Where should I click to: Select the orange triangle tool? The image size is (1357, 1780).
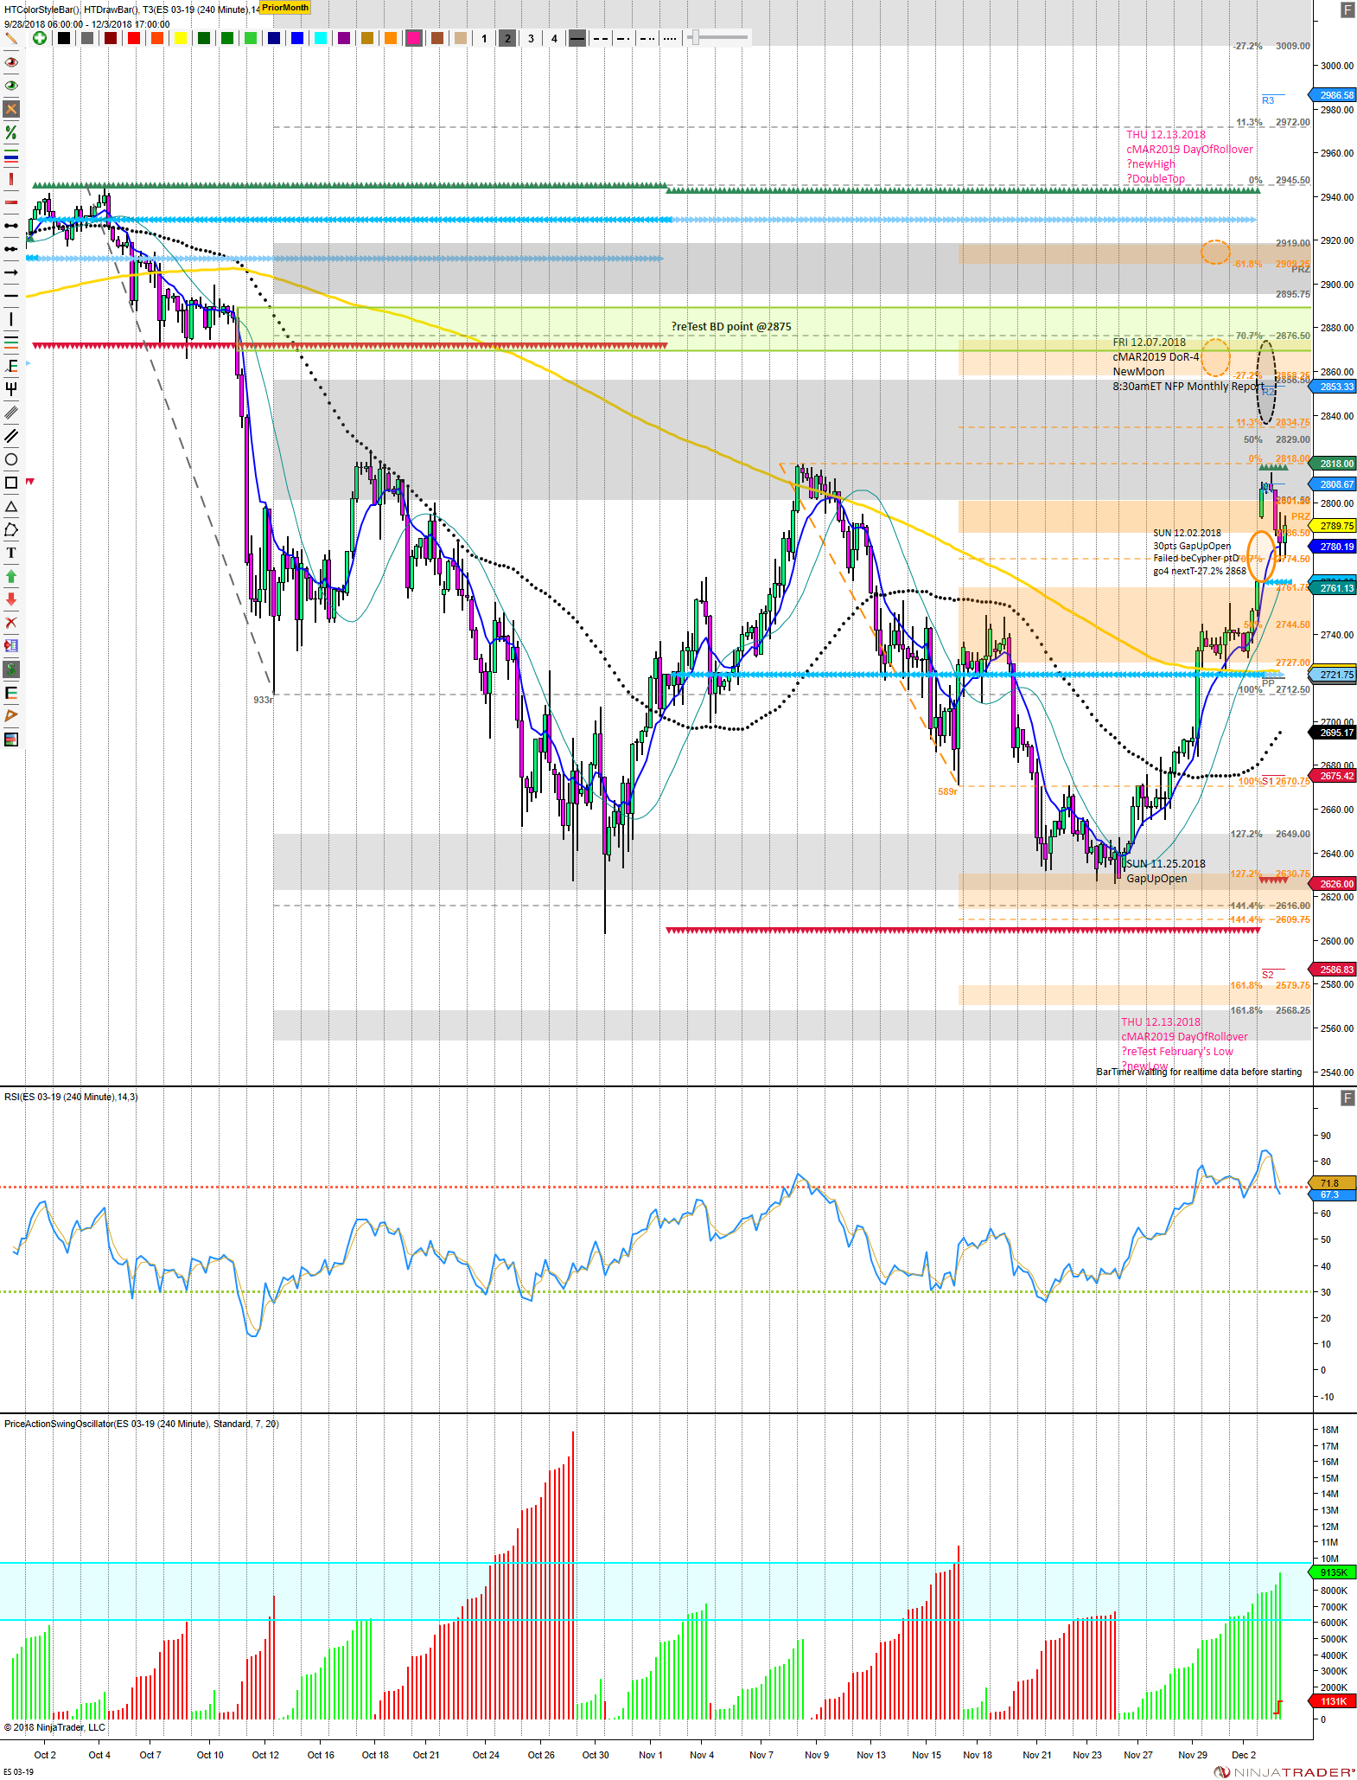point(11,716)
